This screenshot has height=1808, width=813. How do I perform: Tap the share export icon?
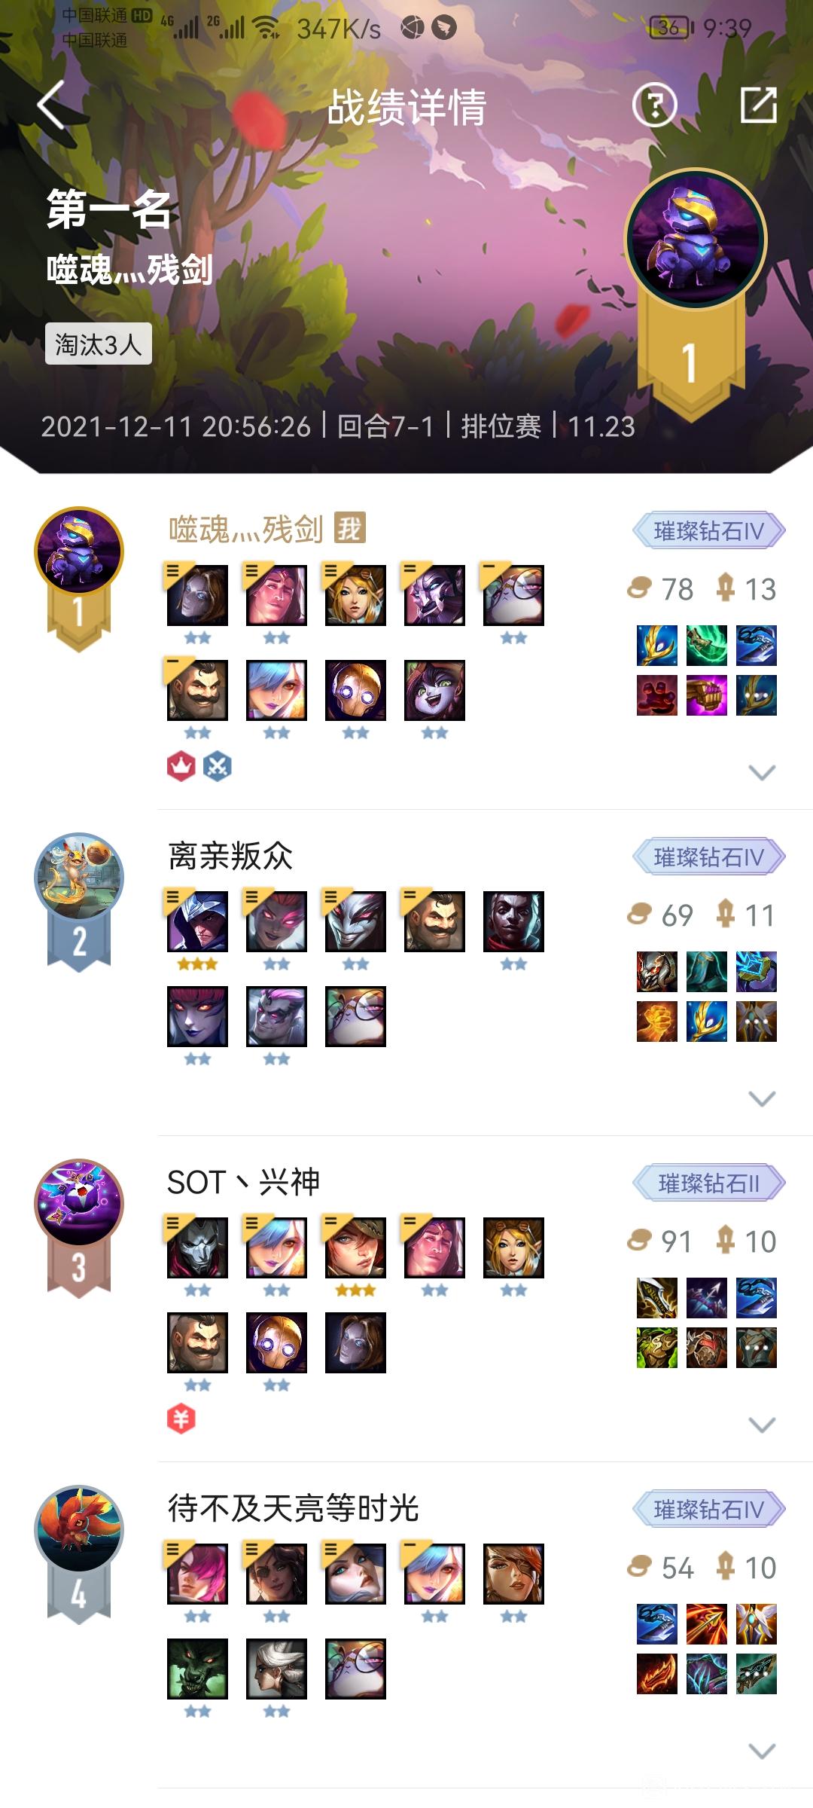click(x=758, y=105)
